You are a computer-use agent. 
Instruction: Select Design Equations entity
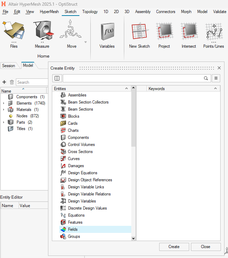(x=83, y=173)
